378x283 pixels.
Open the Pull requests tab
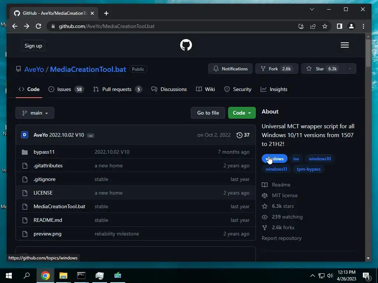(118, 89)
